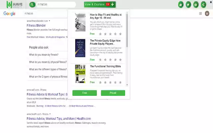
Task: Open the Google account avatar M
Action: click(207, 13)
